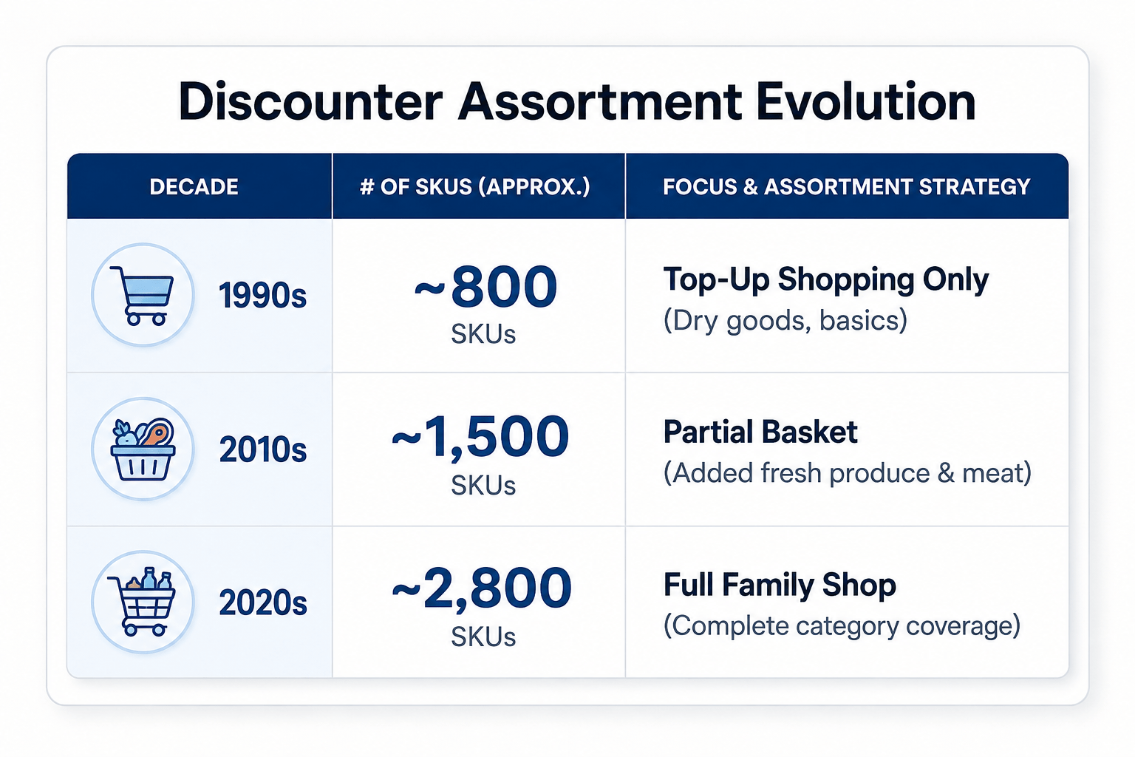1135x757 pixels.
Task: Click the (Added fresh produce & meat) text
Action: (x=847, y=473)
